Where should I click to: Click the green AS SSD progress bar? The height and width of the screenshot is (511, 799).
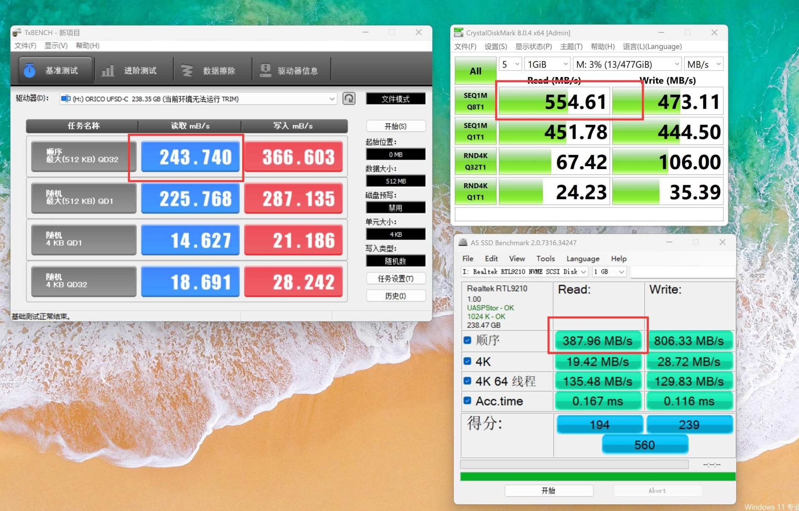click(x=598, y=476)
